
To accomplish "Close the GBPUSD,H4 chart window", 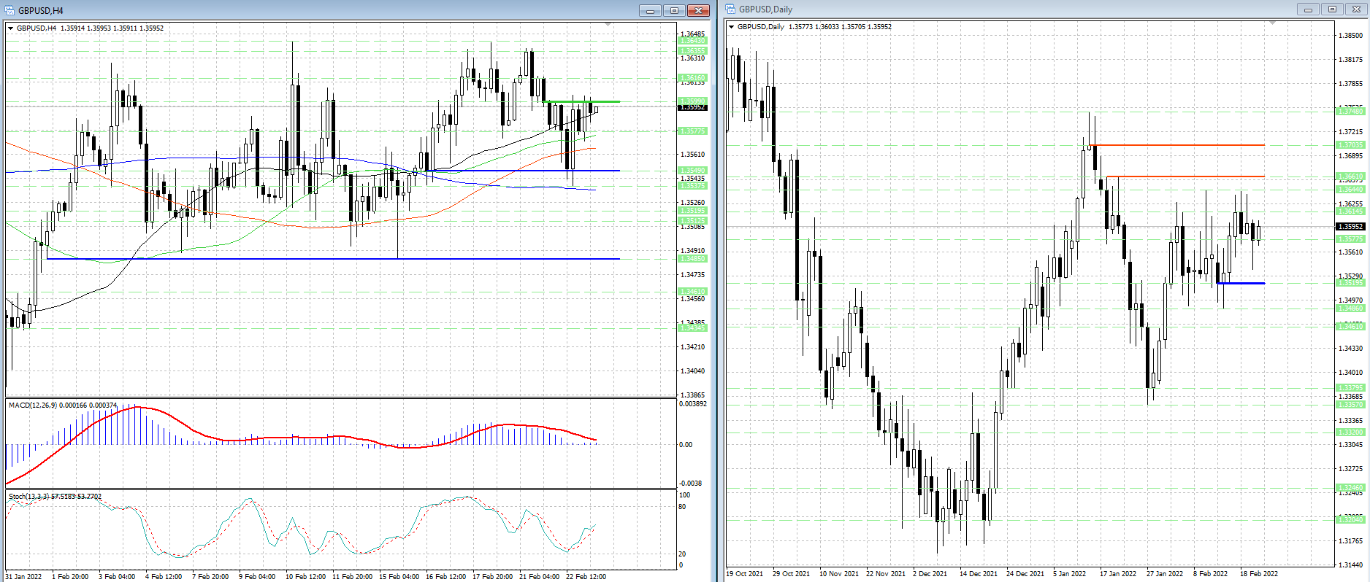I will pyautogui.click(x=698, y=10).
